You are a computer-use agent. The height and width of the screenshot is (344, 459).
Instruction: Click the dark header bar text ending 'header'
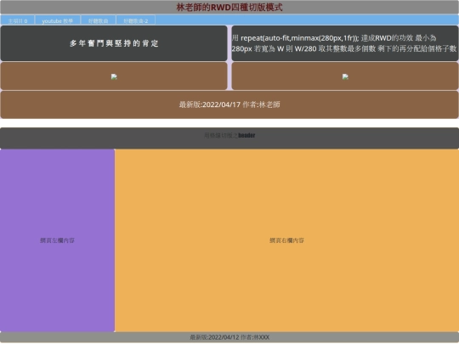[x=229, y=135]
